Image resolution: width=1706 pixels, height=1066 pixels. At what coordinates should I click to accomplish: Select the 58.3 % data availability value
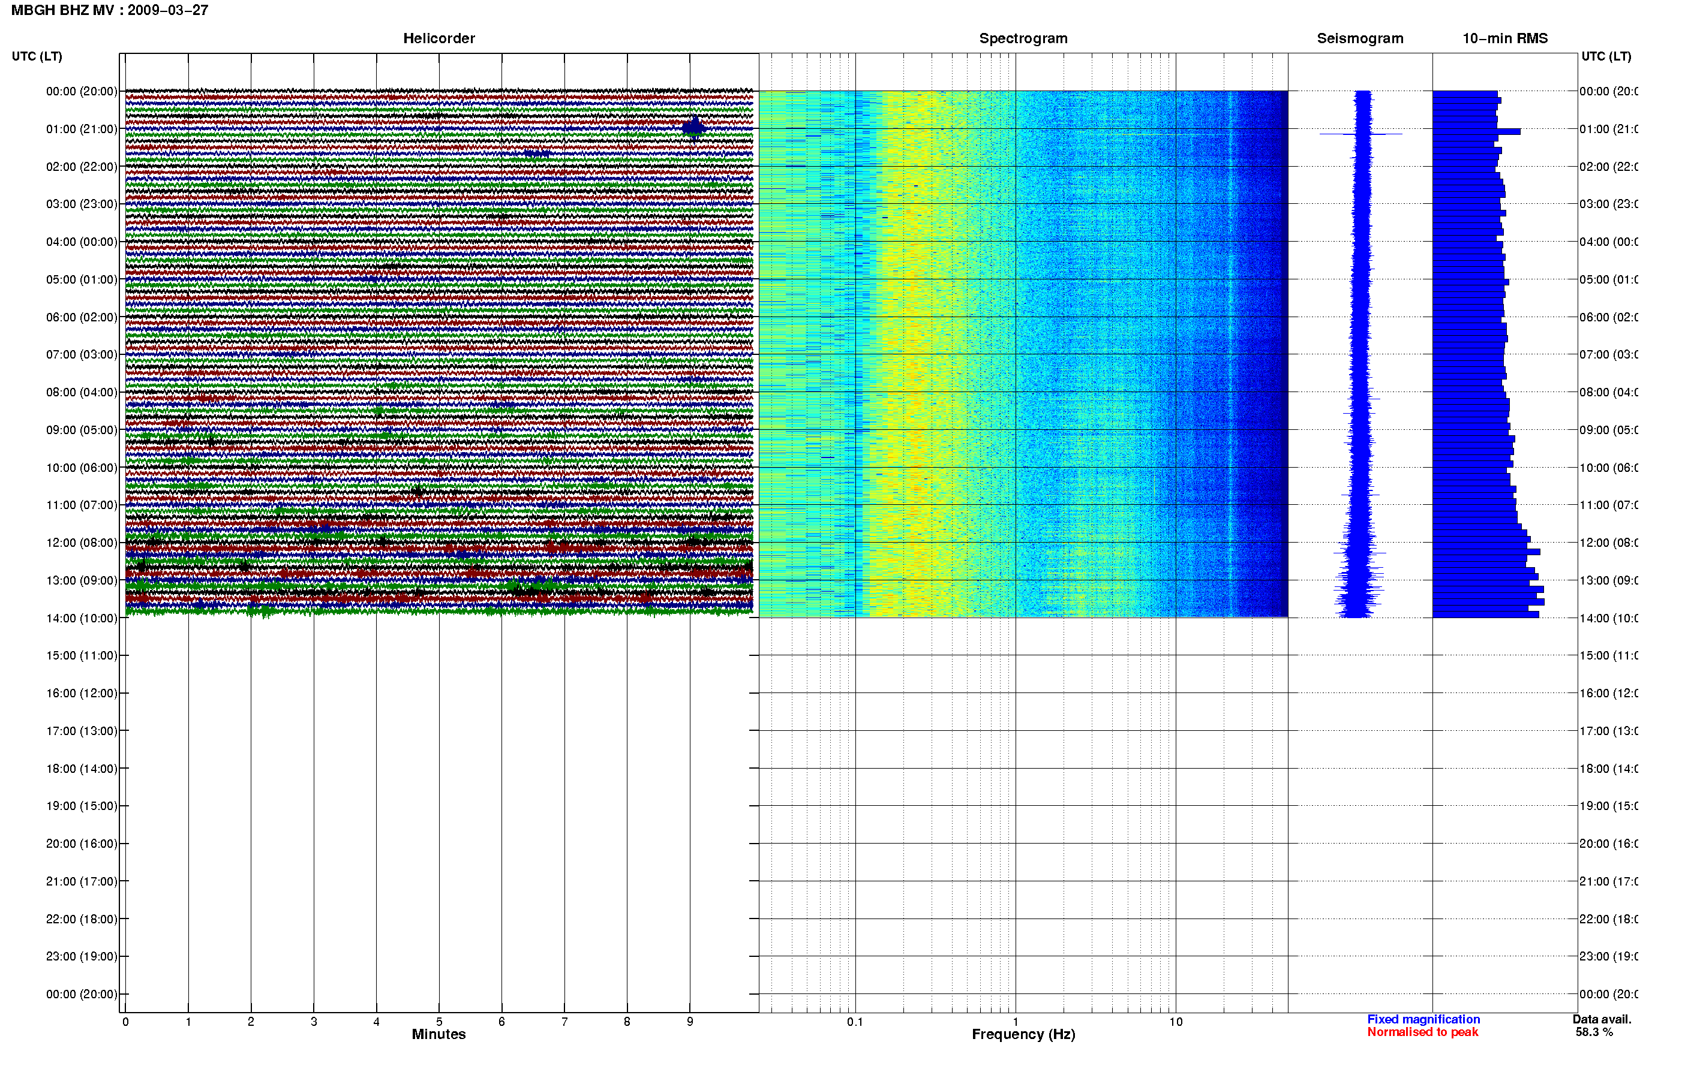[x=1594, y=1032]
